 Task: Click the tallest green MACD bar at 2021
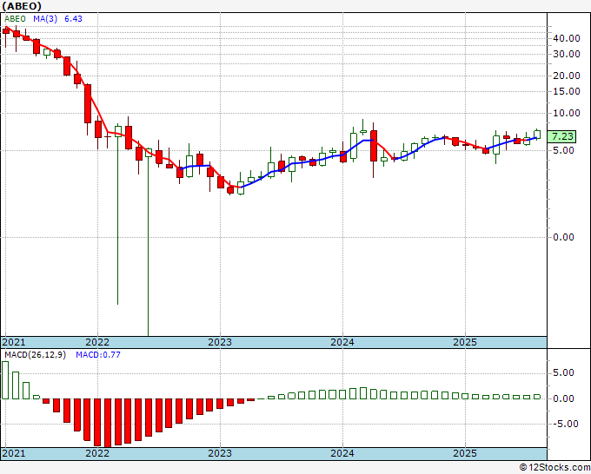click(5, 380)
